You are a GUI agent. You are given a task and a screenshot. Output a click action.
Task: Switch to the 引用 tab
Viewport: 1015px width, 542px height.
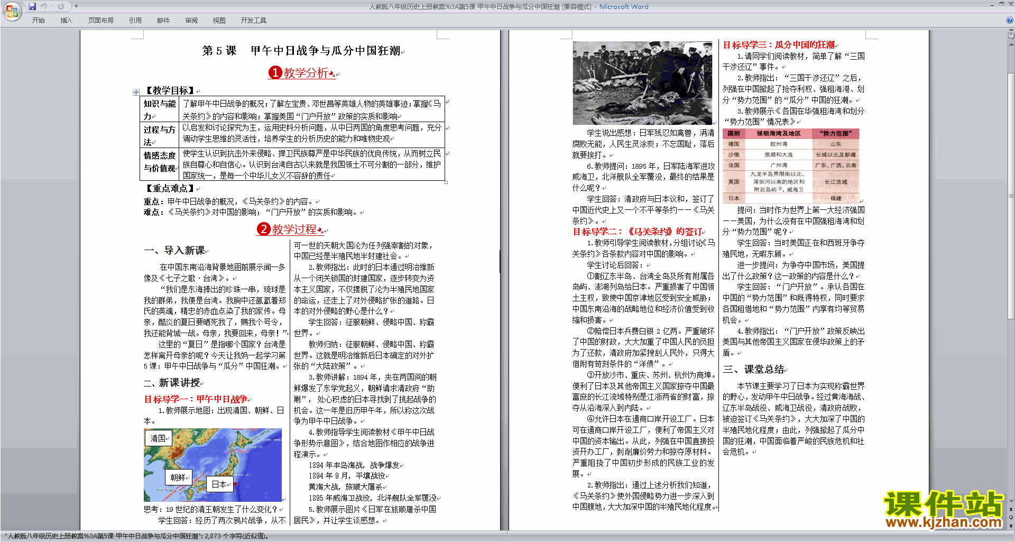click(135, 21)
